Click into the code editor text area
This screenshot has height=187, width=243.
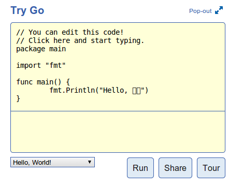pos(118,67)
